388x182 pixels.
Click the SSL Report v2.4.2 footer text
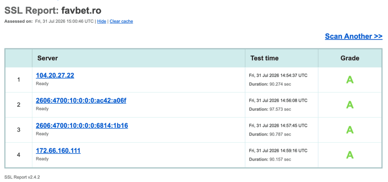tap(22, 177)
